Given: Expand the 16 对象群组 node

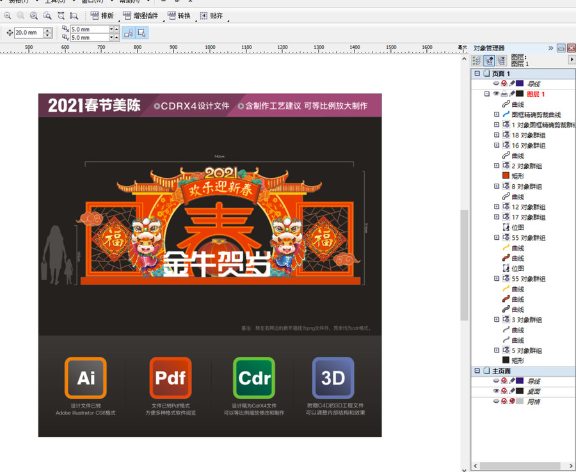Looking at the screenshot, I should pyautogui.click(x=497, y=145).
